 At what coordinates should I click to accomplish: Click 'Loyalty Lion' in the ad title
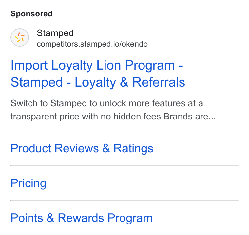point(86,65)
